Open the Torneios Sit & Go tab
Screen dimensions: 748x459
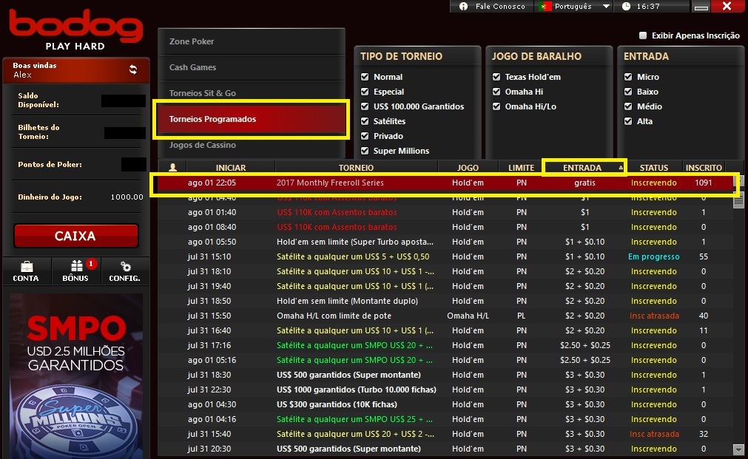pyautogui.click(x=252, y=93)
